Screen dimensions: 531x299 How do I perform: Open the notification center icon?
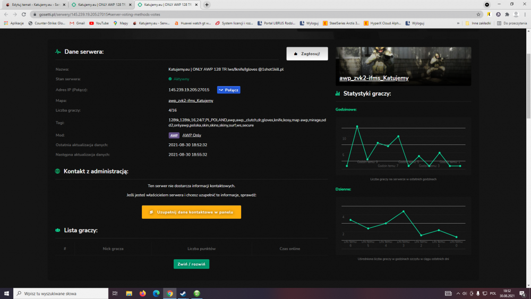(x=523, y=293)
